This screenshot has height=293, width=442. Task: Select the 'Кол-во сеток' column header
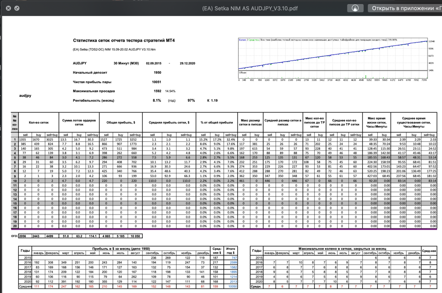click(x=39, y=122)
